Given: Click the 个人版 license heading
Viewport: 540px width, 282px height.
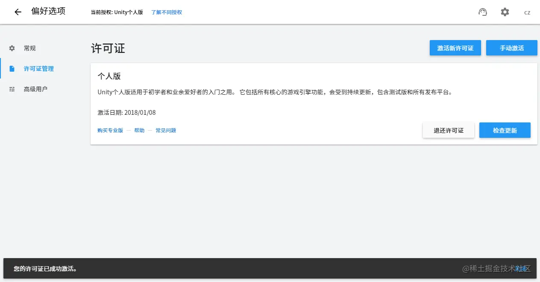Looking at the screenshot, I should coord(109,76).
